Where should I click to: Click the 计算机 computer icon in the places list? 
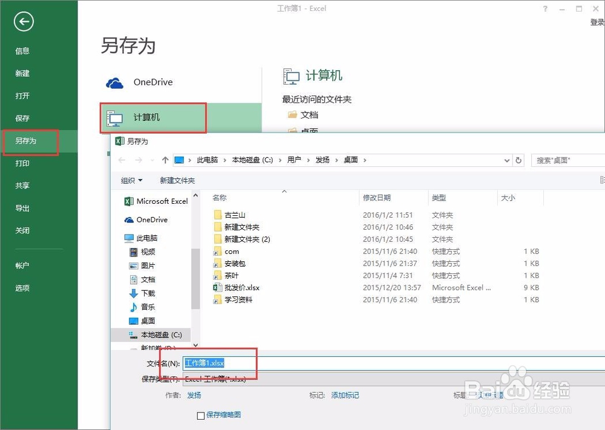114,119
